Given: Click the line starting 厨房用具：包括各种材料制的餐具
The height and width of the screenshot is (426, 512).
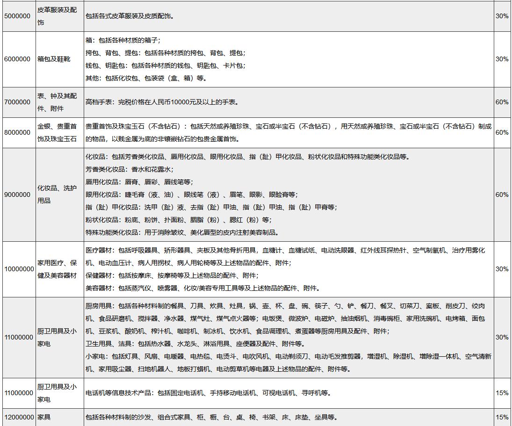Looking at the screenshot, I should pos(285,318).
